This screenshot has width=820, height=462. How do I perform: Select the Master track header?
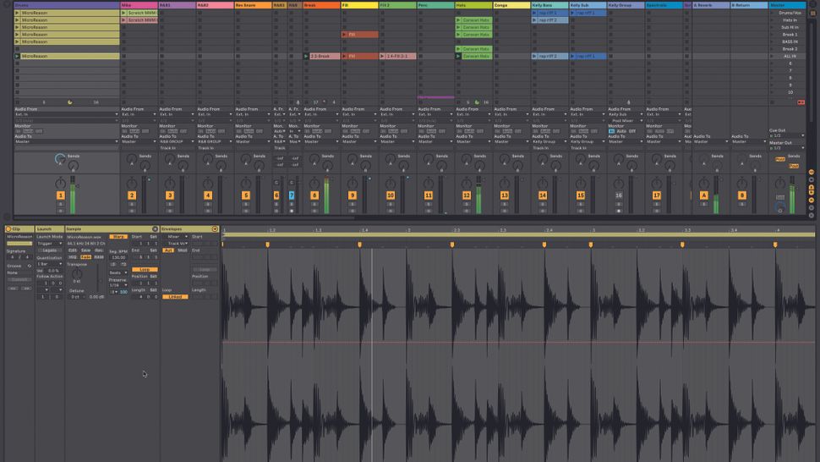(x=787, y=5)
